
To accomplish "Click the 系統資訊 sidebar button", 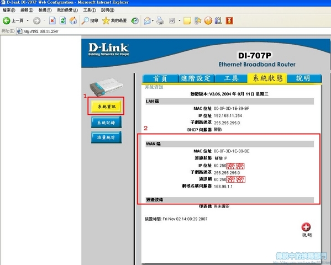I will [106, 107].
